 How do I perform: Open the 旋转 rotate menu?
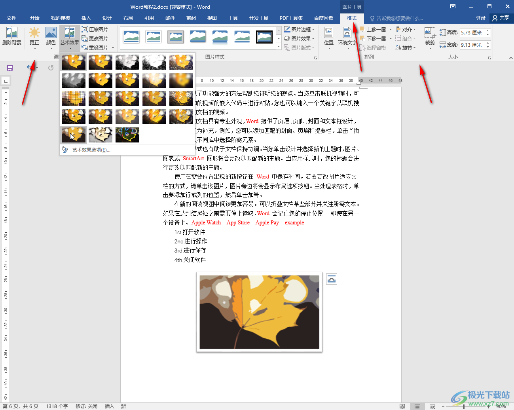coord(406,47)
